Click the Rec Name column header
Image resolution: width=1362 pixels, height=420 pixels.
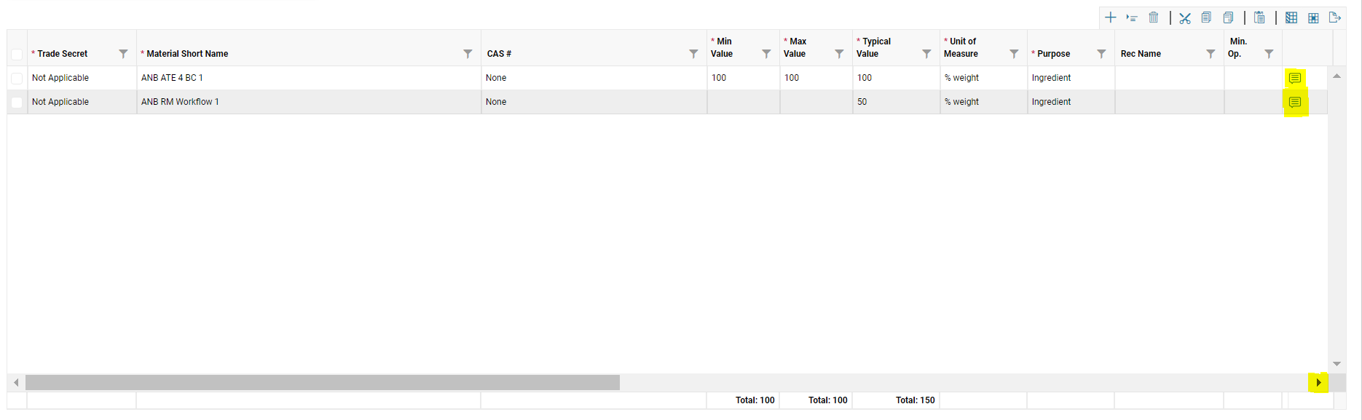click(1141, 54)
